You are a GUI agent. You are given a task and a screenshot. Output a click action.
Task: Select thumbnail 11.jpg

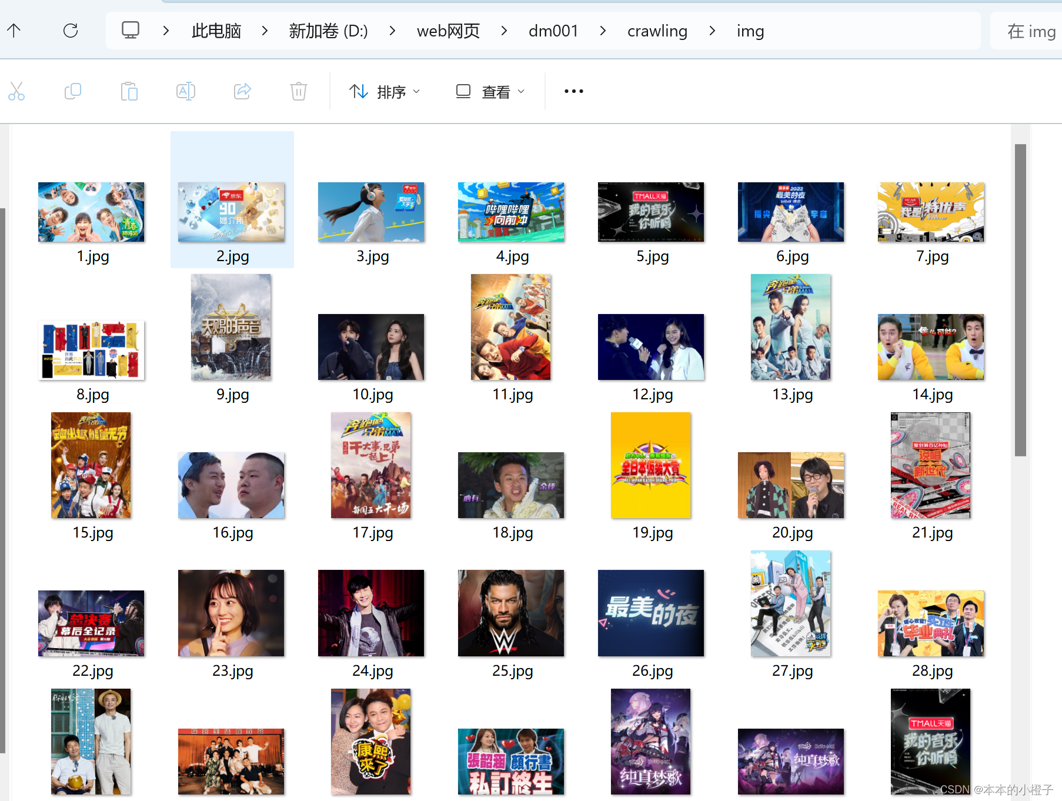(x=511, y=327)
